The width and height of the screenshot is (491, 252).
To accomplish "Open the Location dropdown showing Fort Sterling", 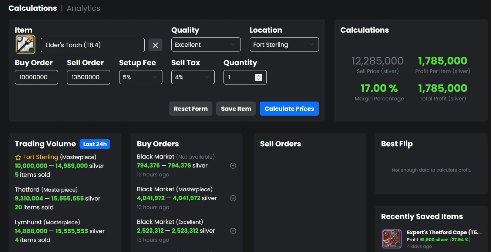I will coord(284,44).
